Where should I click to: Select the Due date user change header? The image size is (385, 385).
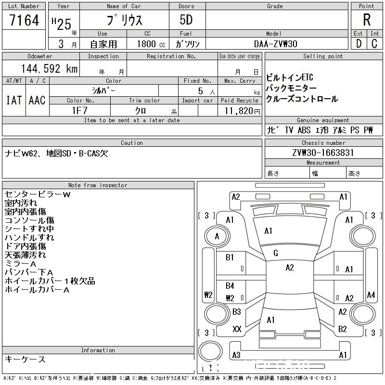pos(240,56)
